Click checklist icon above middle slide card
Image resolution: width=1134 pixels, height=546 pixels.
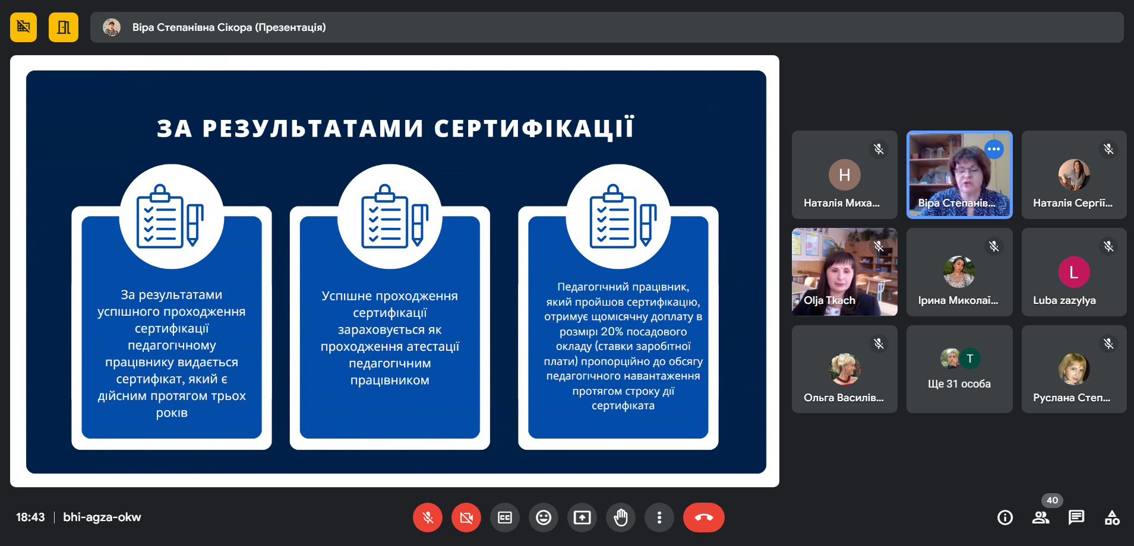pos(395,216)
